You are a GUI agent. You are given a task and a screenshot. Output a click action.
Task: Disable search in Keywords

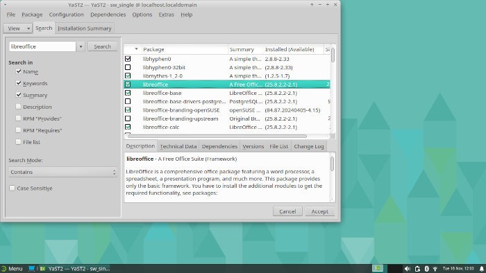(x=19, y=83)
